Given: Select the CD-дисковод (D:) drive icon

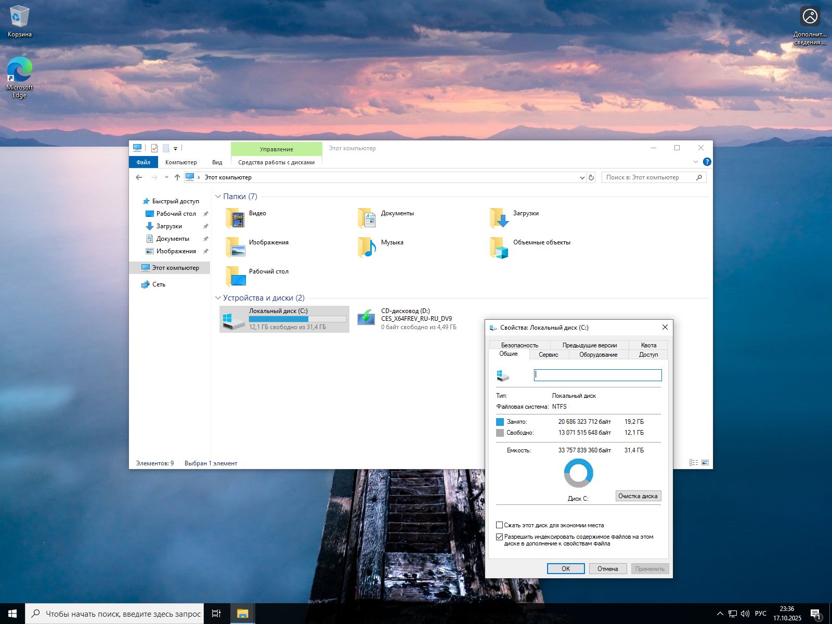Looking at the screenshot, I should pos(366,318).
